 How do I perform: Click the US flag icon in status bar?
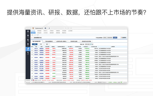point(33,80)
